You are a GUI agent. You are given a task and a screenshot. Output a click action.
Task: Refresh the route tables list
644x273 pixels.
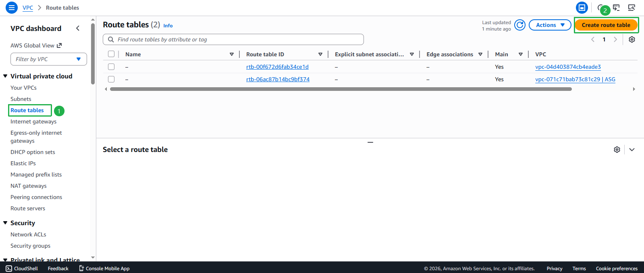pyautogui.click(x=520, y=25)
